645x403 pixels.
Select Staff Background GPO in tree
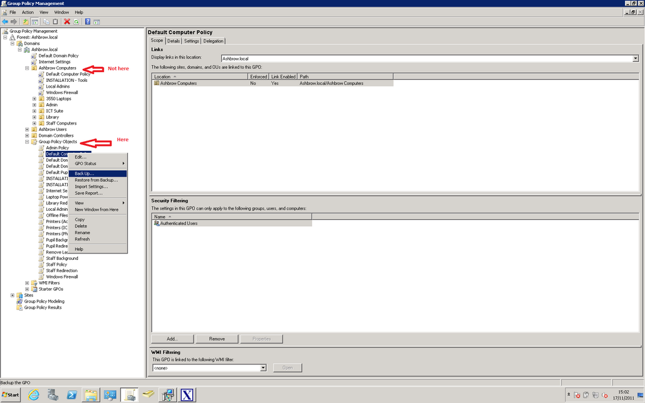tap(62, 259)
